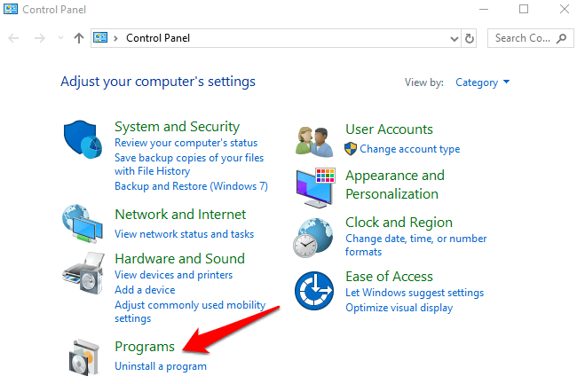Open Adjust commonly used mobility settings
Viewport: 577px width, 384px height.
coord(190,311)
